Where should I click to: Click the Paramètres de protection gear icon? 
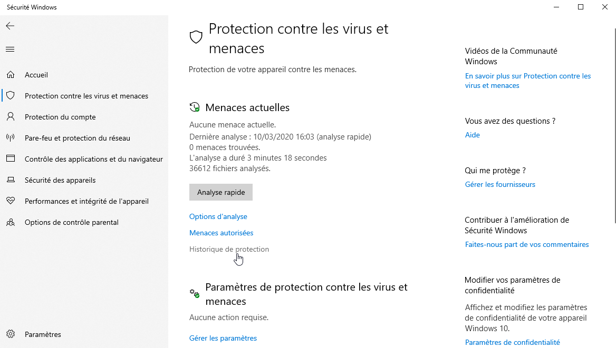194,293
